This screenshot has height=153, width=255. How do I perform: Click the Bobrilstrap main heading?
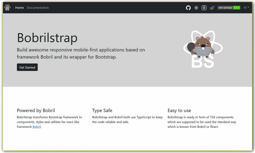pos(47,38)
